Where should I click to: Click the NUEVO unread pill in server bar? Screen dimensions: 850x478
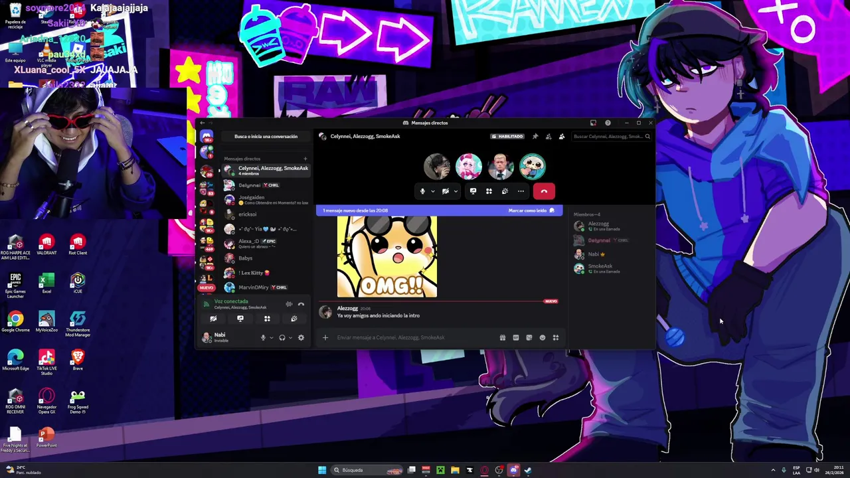coord(207,287)
